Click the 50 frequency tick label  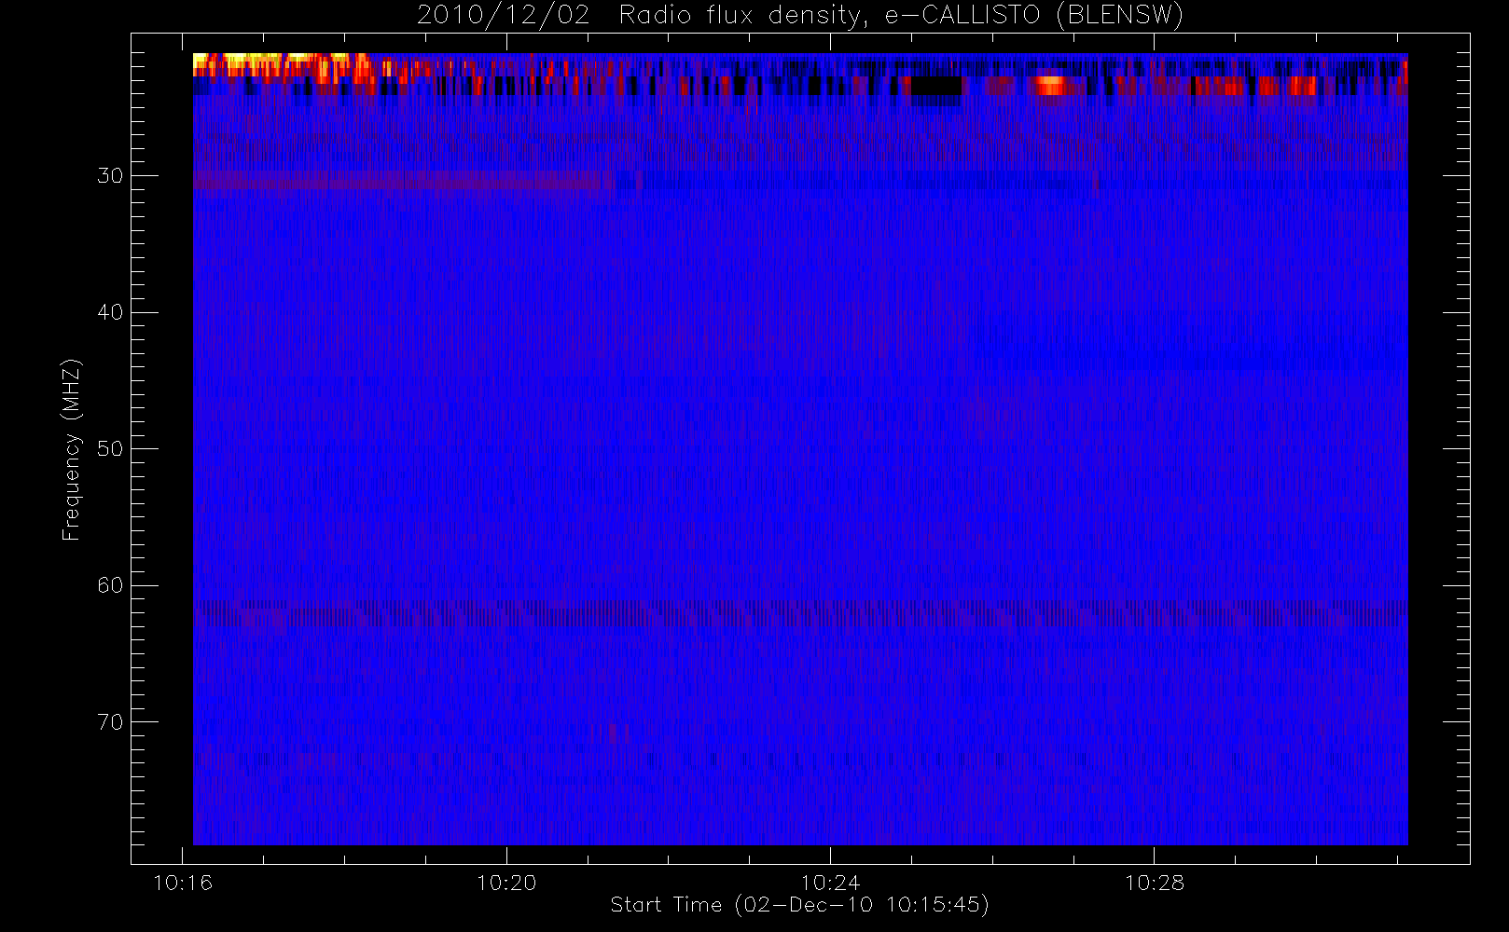point(110,448)
